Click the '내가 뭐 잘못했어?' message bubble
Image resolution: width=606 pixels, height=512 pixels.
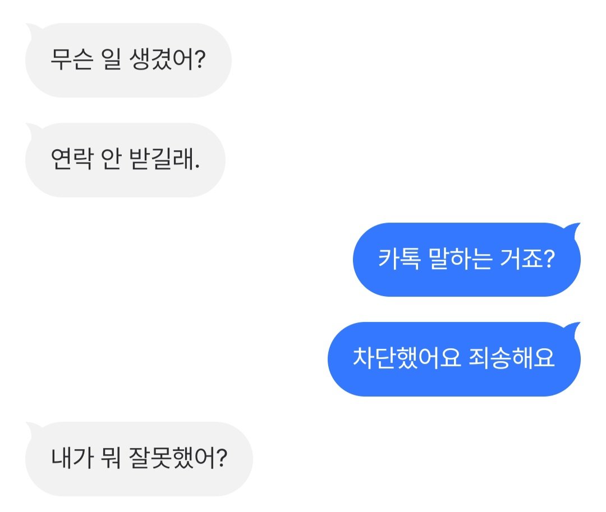pyautogui.click(x=139, y=459)
